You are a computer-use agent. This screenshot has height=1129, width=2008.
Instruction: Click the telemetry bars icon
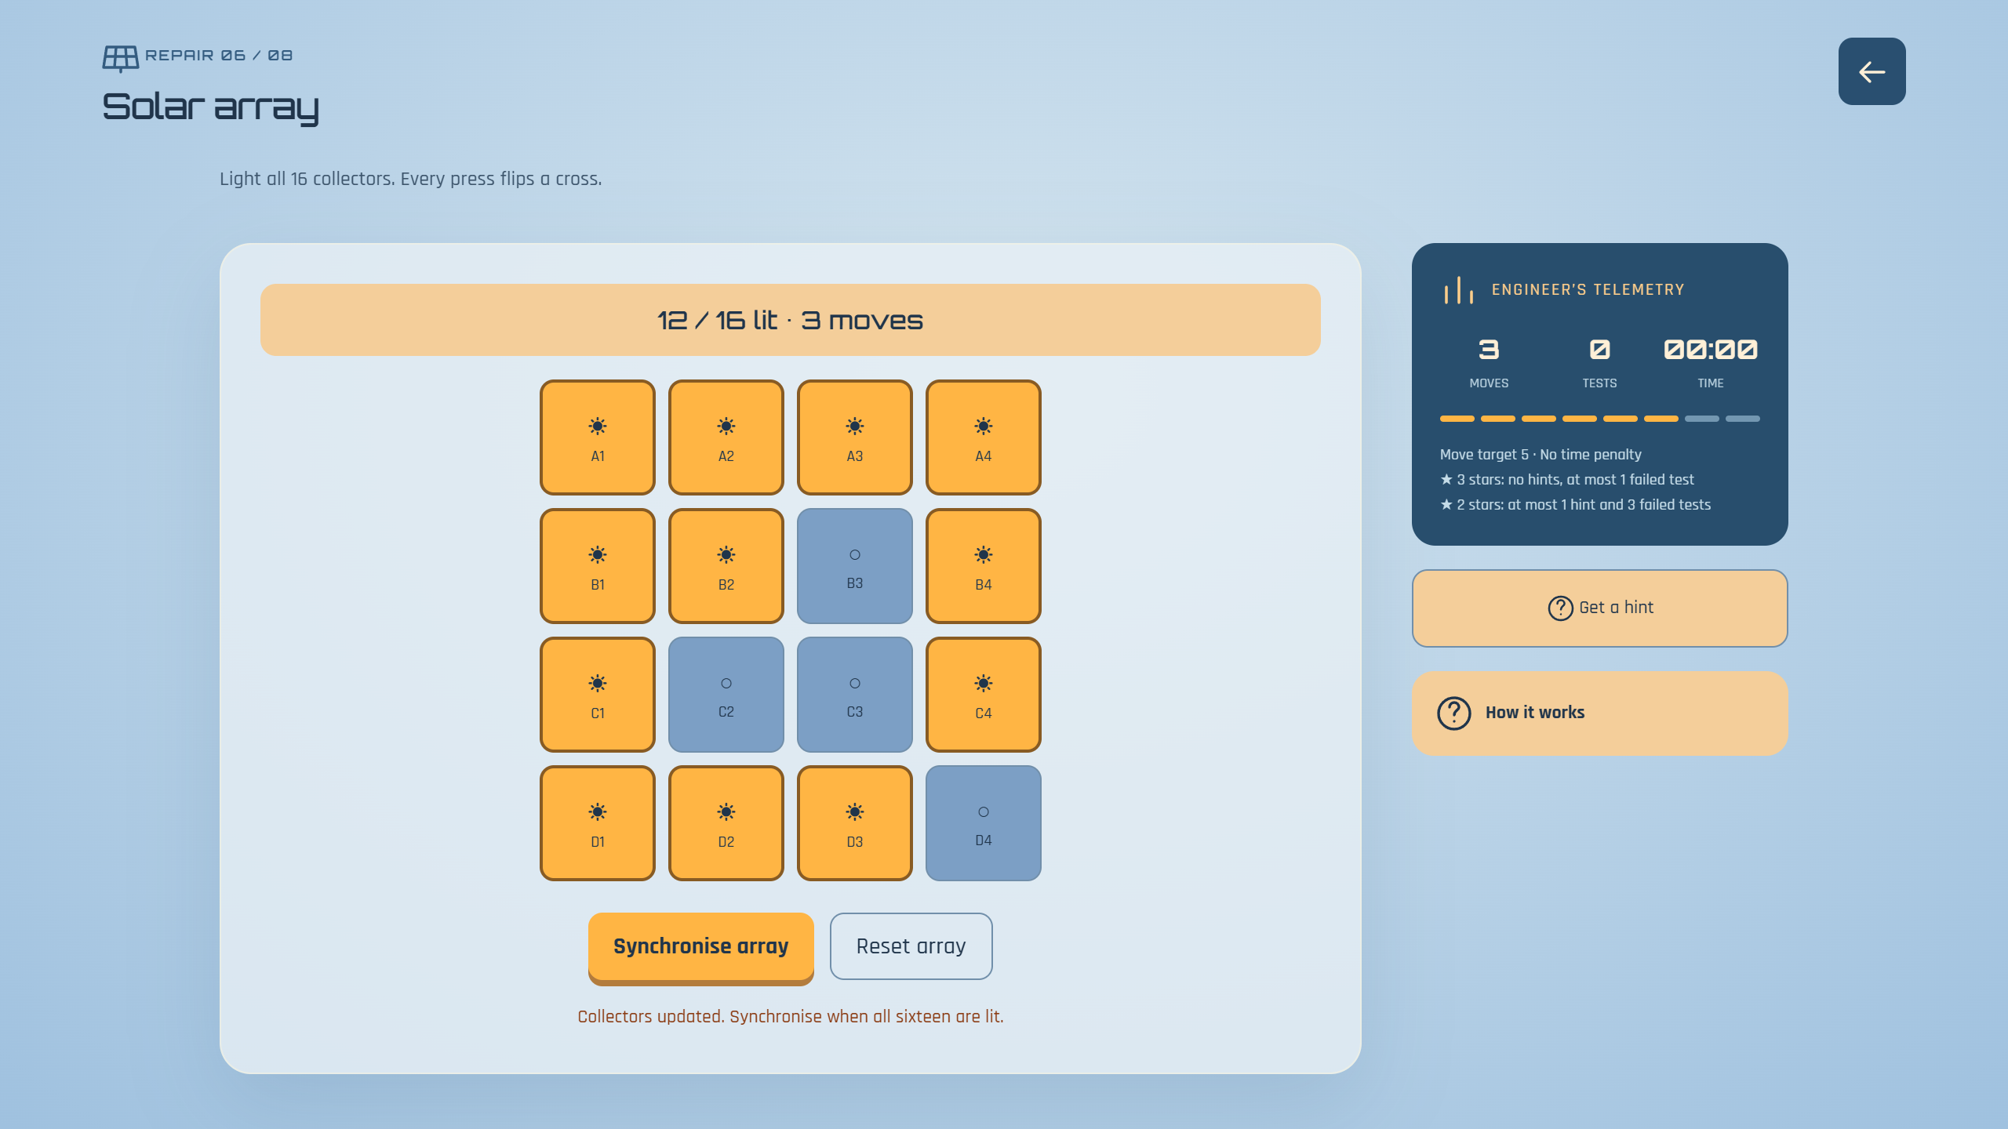pyautogui.click(x=1459, y=290)
